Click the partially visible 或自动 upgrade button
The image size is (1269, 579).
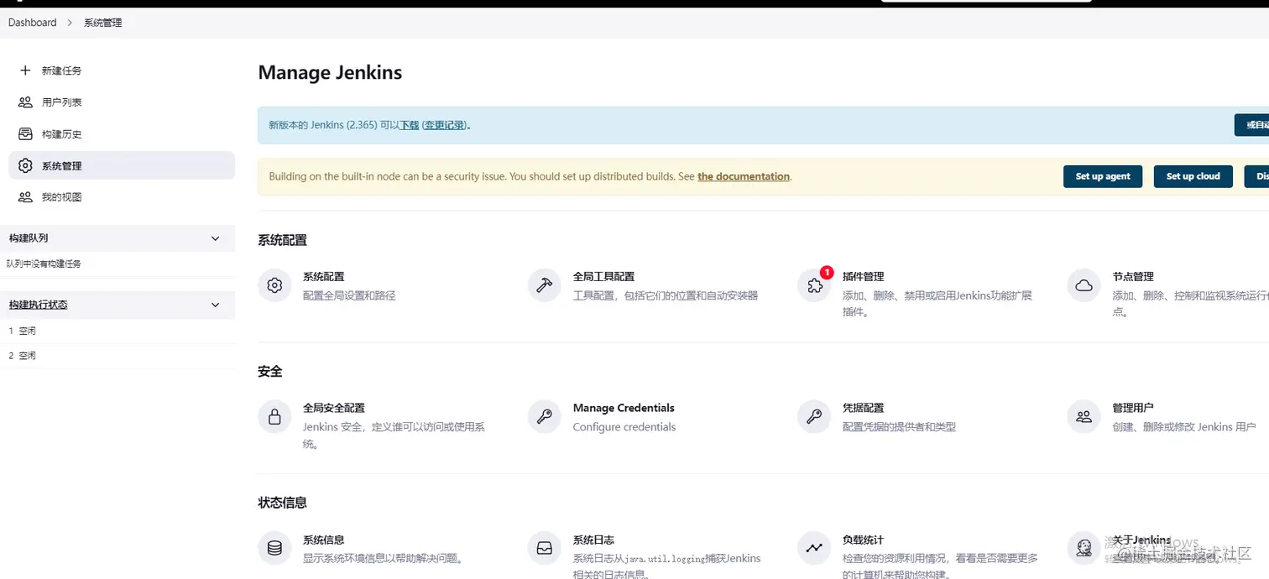click(1251, 125)
